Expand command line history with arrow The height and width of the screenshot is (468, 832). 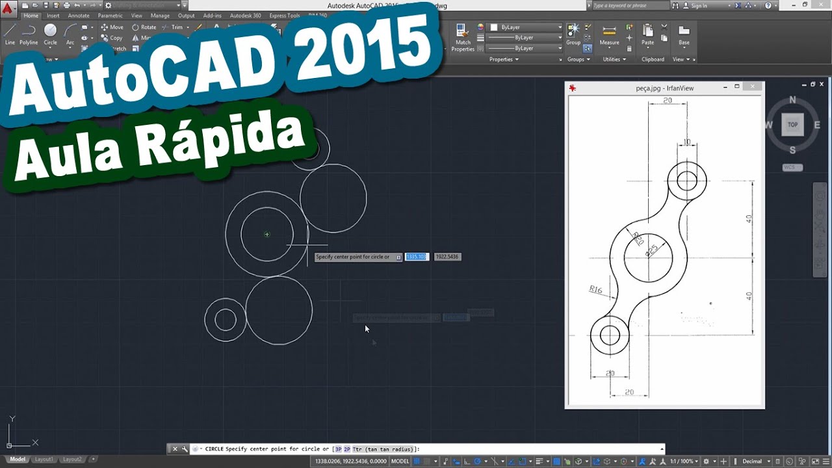[x=662, y=448]
